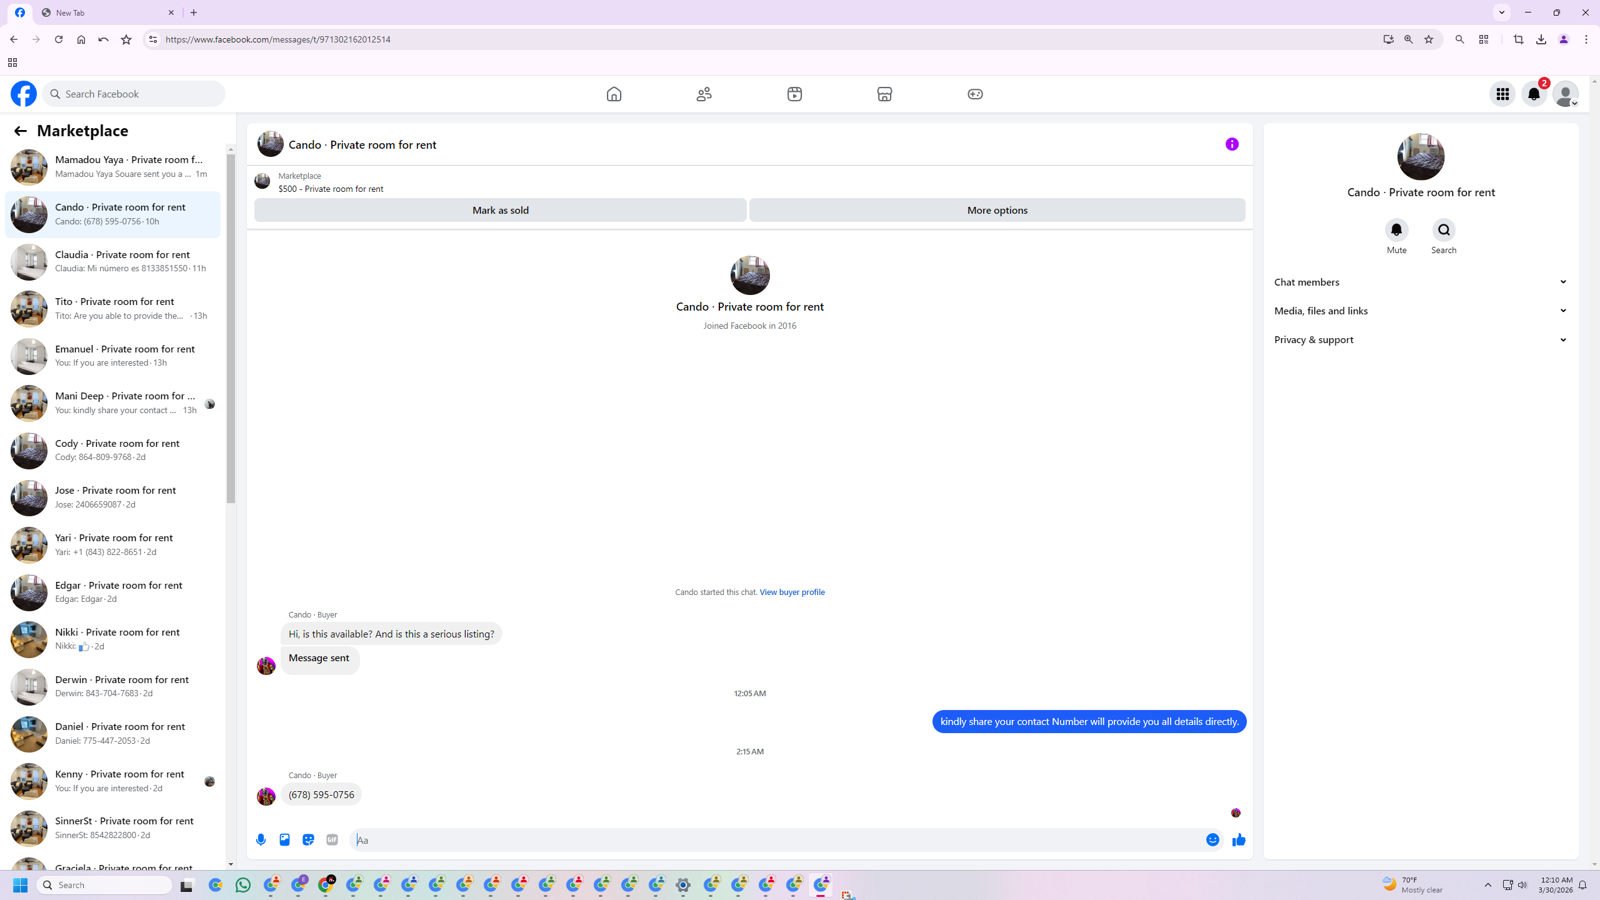Bookmark this page star in address bar
Screen dimensions: 1600x900
coord(1429,39)
